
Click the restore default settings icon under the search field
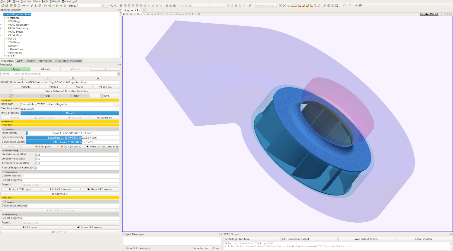point(73,78)
